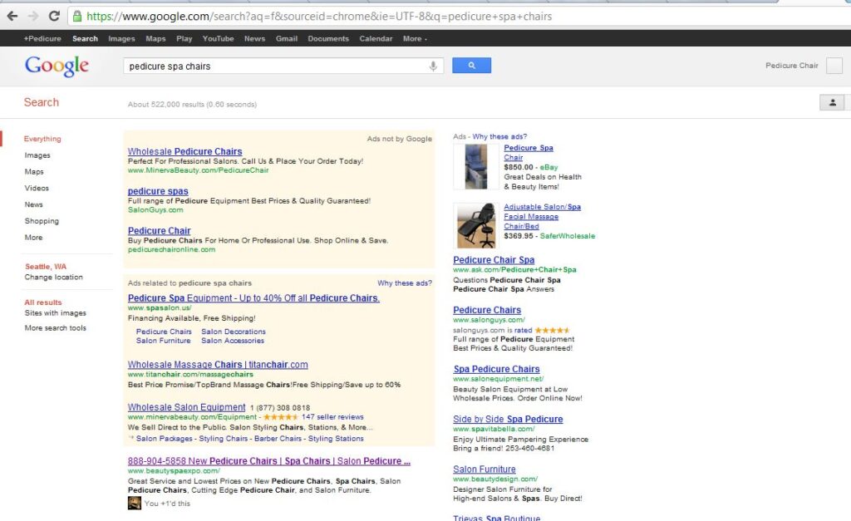This screenshot has width=851, height=521.
Task: Click Why these ads? in right column
Action: [499, 136]
